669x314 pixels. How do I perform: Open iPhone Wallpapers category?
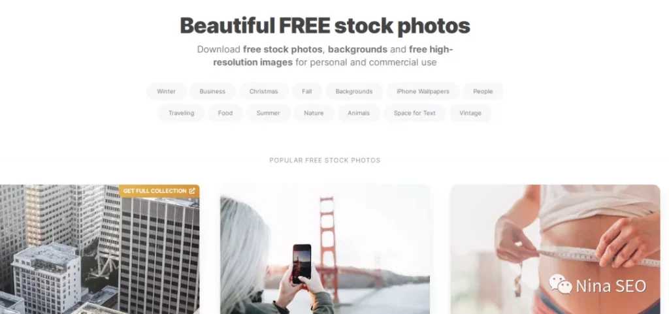423,91
